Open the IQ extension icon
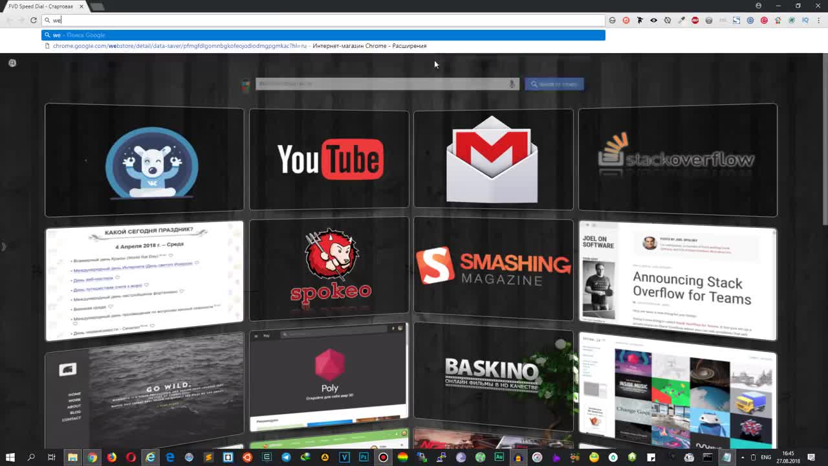 click(x=805, y=20)
